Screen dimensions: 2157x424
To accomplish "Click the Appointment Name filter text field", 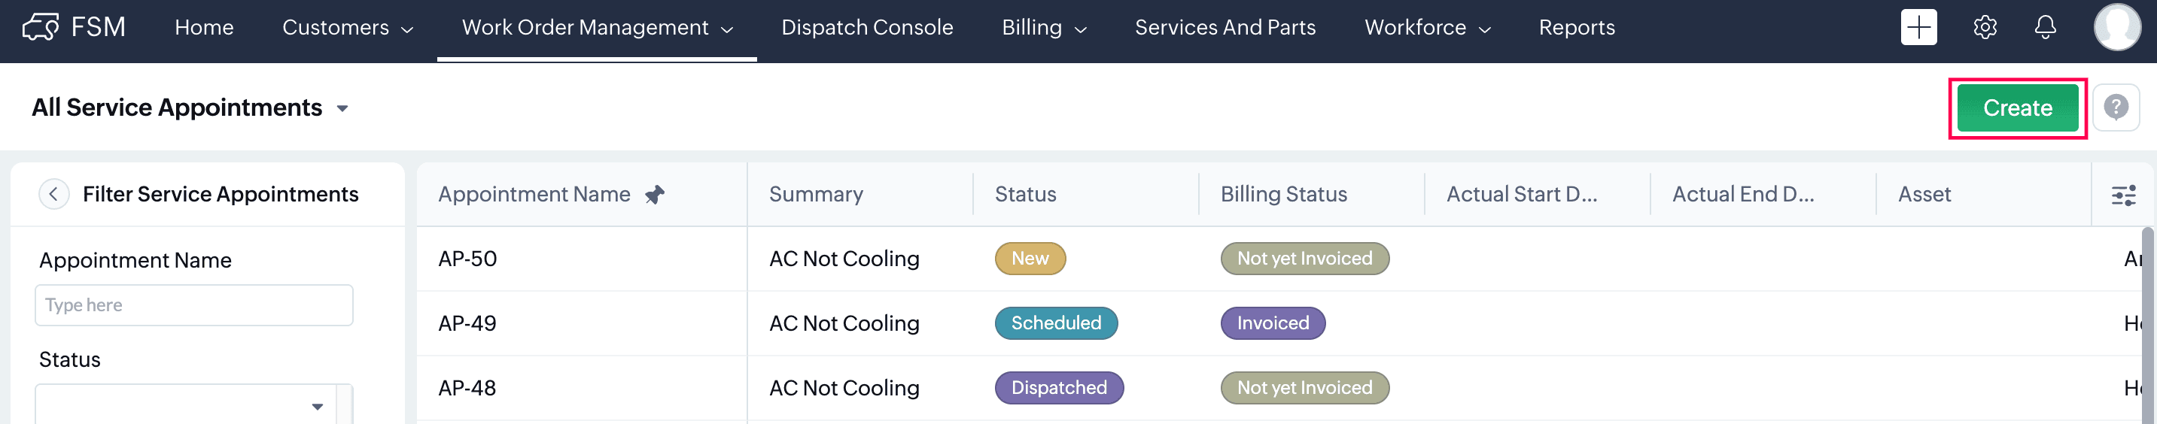I will coord(193,305).
